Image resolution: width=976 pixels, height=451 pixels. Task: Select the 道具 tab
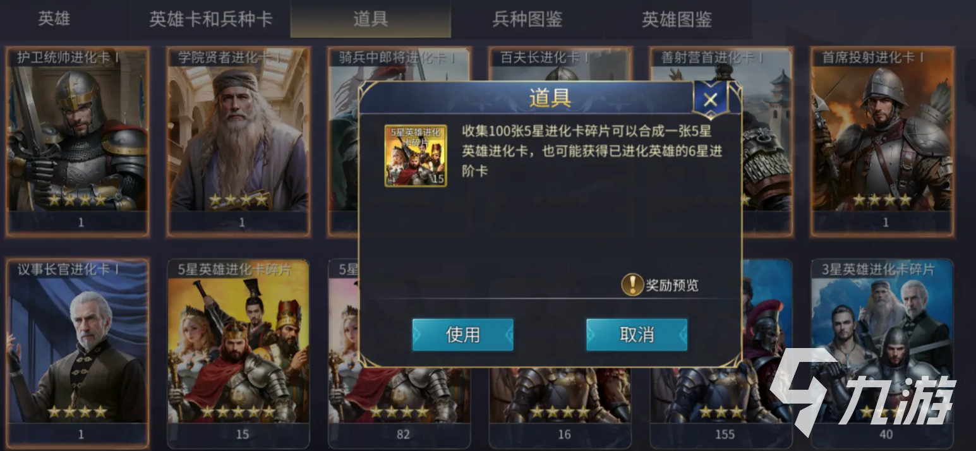(x=370, y=19)
